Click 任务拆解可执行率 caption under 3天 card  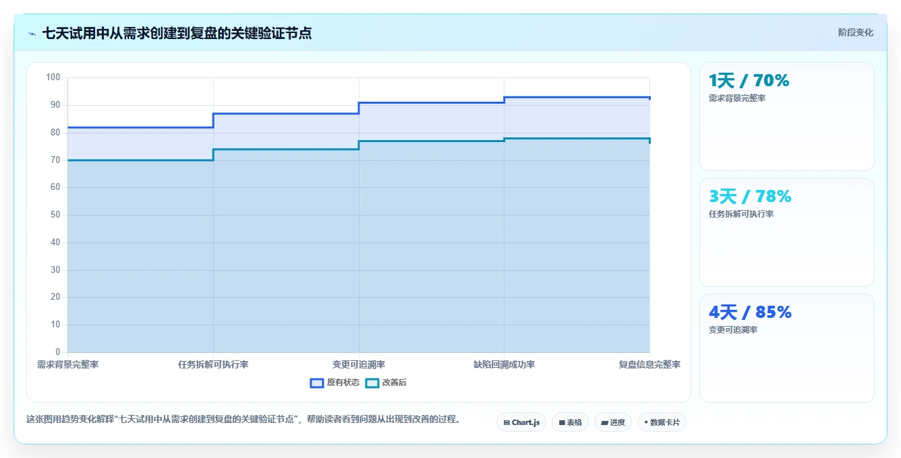click(741, 214)
